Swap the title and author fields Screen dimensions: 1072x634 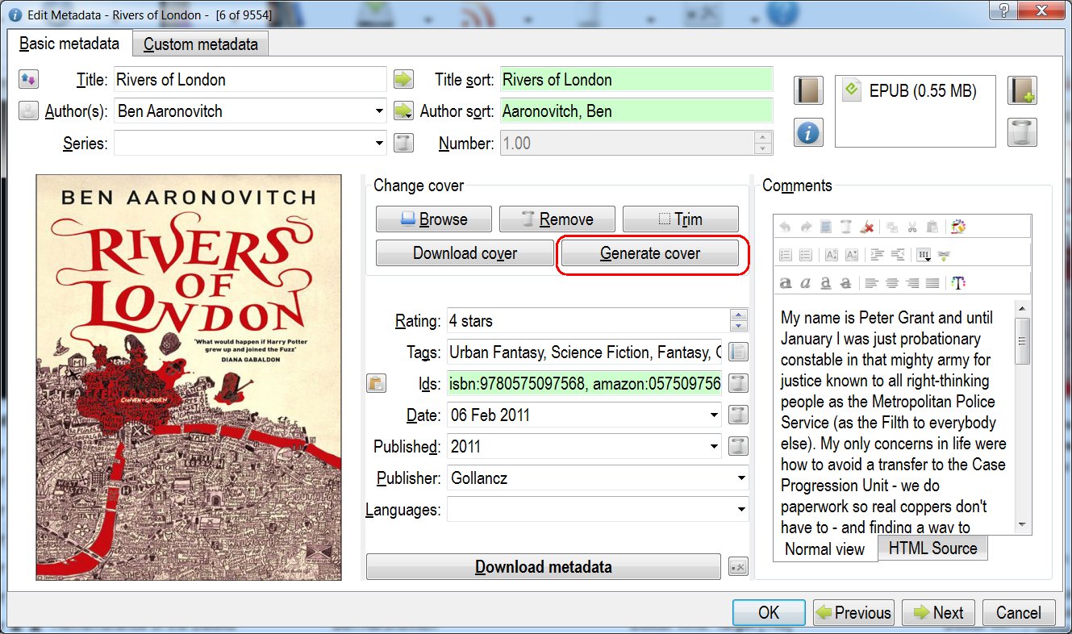[x=28, y=79]
